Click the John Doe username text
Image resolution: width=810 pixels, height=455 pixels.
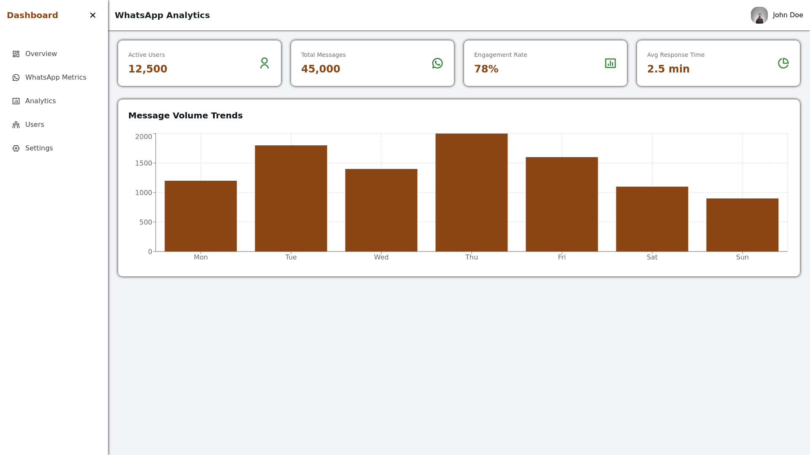[x=788, y=15]
